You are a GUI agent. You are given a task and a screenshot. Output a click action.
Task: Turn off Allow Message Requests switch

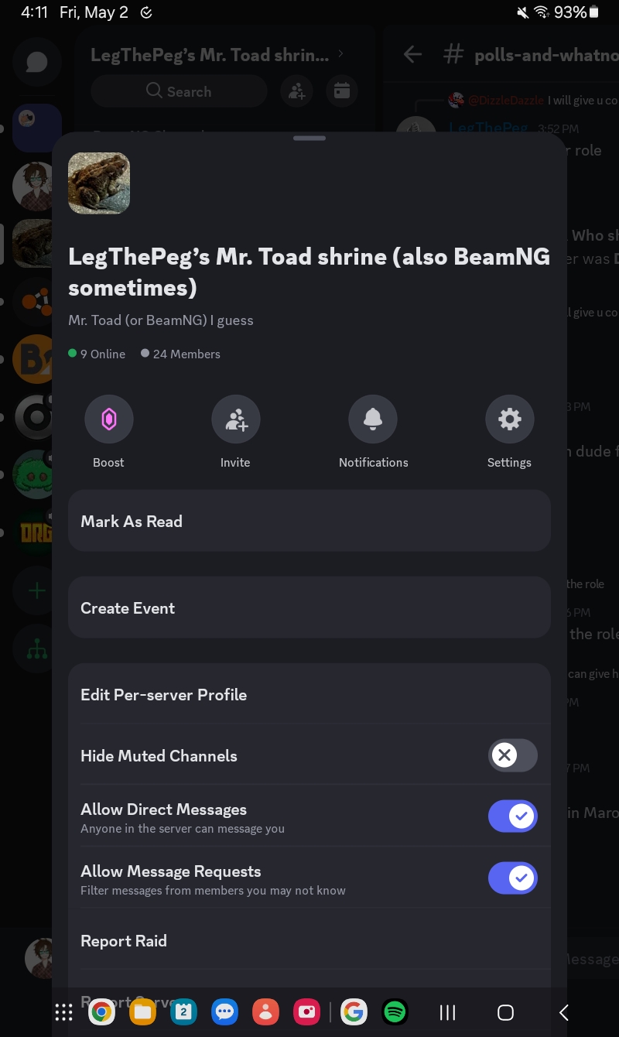click(512, 878)
